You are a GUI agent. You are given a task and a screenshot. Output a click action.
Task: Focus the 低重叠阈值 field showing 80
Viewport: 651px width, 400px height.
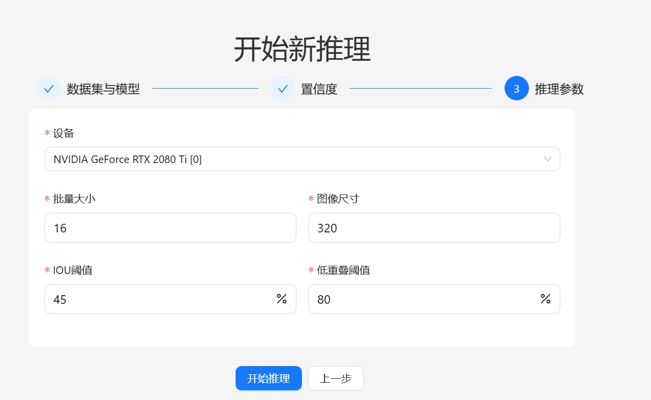[424, 299]
